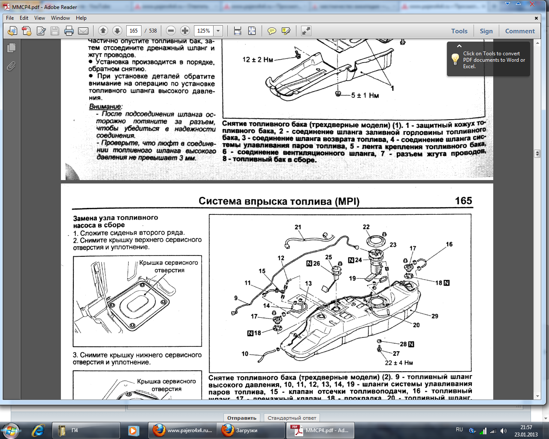This screenshot has height=439, width=549.
Task: Collapse the Tools tip popup
Action: click(x=459, y=46)
